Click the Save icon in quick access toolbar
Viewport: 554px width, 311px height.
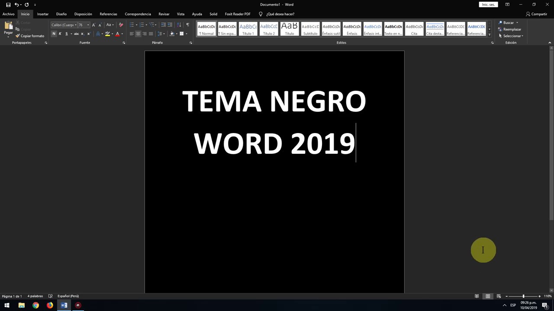point(8,4)
